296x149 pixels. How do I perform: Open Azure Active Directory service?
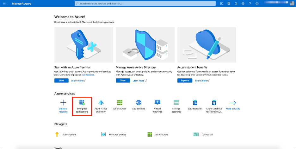(101, 106)
